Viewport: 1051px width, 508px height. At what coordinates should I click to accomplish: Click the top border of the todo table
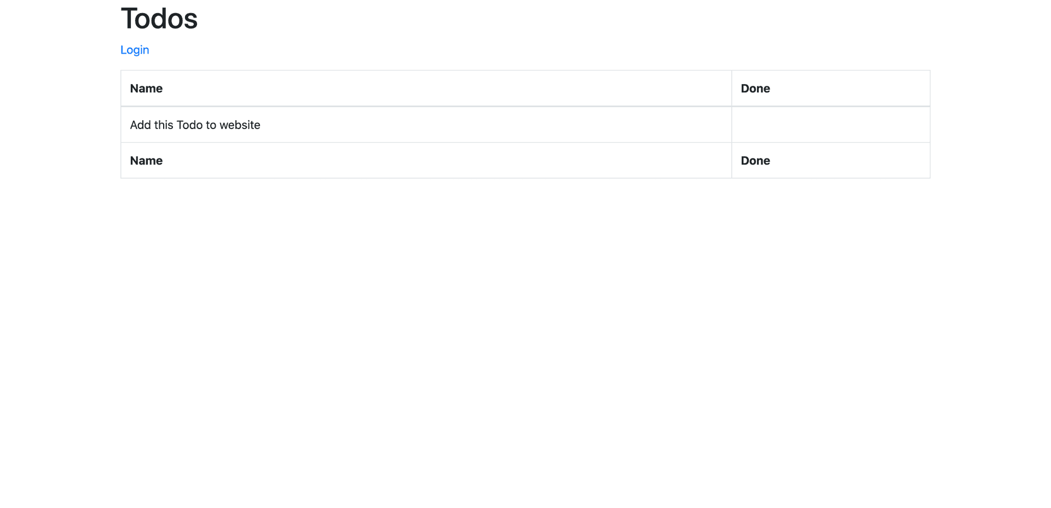pos(524,70)
